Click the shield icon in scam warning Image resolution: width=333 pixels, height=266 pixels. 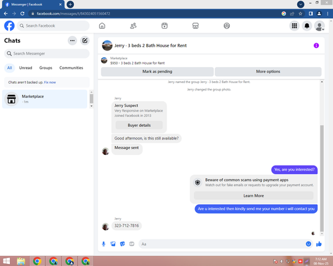tap(198, 182)
